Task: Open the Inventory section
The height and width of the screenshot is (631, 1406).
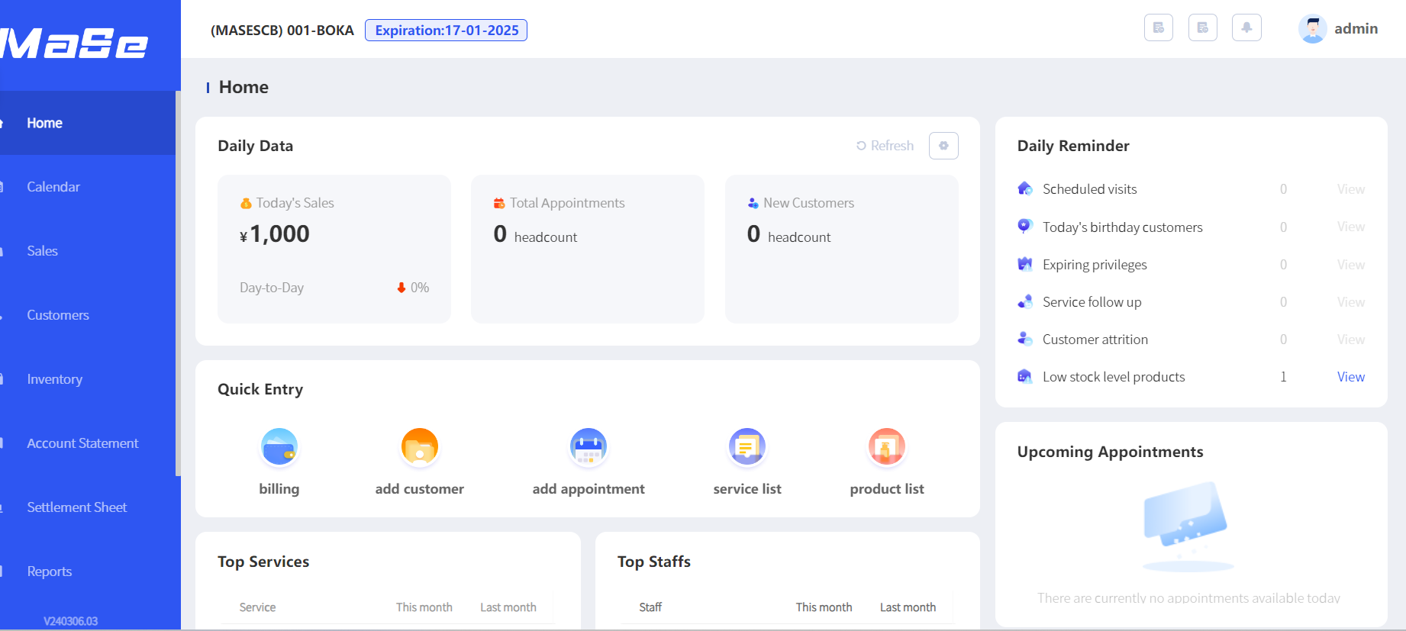Action: pos(55,379)
